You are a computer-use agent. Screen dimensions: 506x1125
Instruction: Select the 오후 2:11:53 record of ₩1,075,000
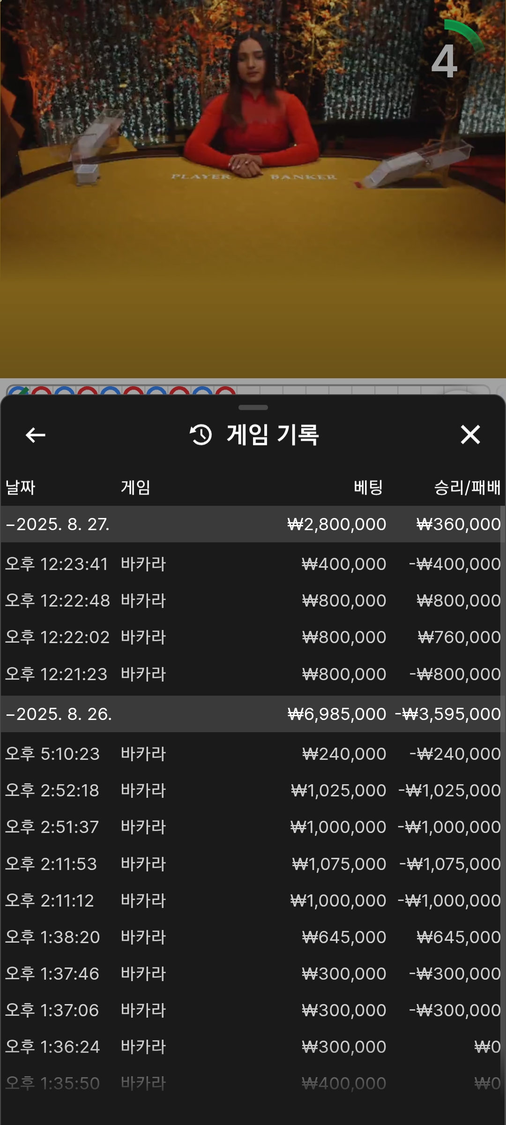(x=253, y=864)
